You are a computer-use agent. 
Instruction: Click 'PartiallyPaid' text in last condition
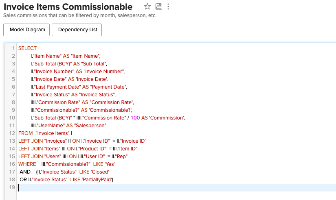pos(97,180)
